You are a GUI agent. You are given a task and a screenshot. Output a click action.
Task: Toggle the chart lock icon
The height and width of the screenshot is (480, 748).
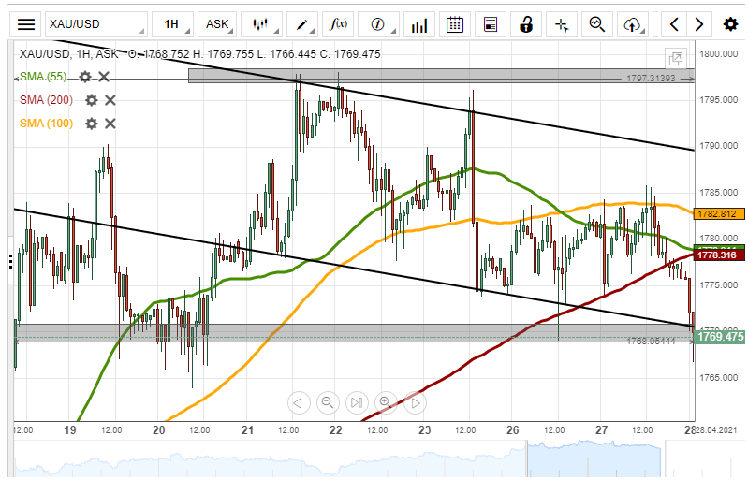pyautogui.click(x=526, y=24)
